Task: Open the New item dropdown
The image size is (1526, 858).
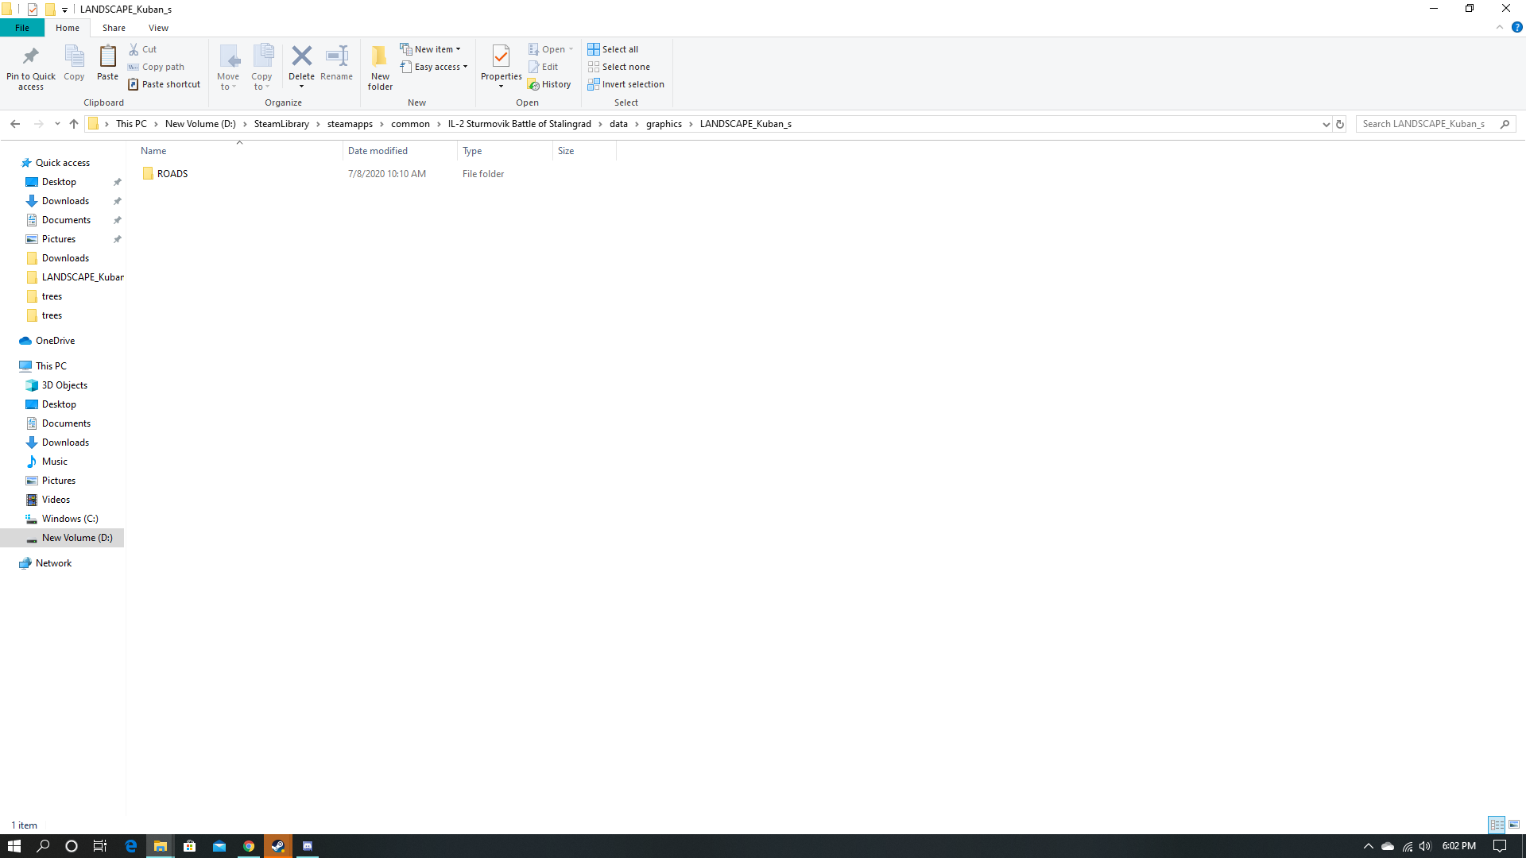Action: (430, 49)
